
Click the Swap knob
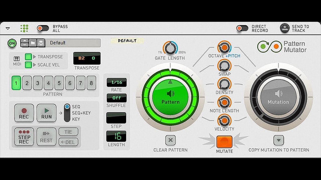[224, 66]
